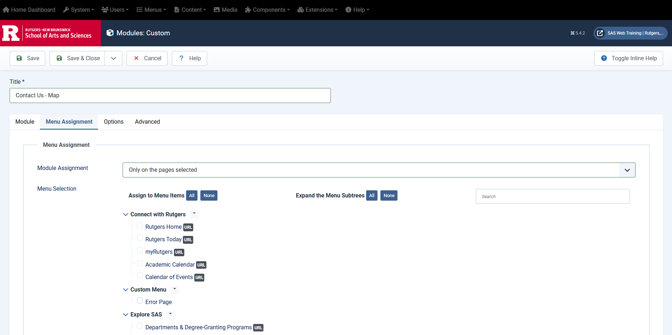The width and height of the screenshot is (672, 335).
Task: Open the Advanced tab
Action: coord(148,122)
